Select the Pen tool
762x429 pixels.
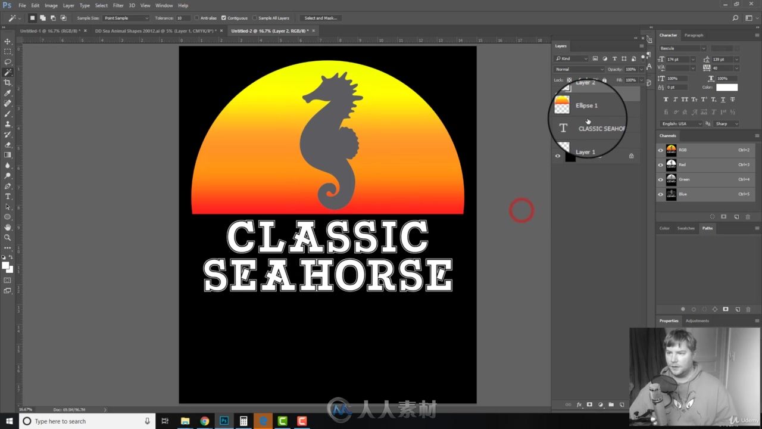pyautogui.click(x=8, y=186)
